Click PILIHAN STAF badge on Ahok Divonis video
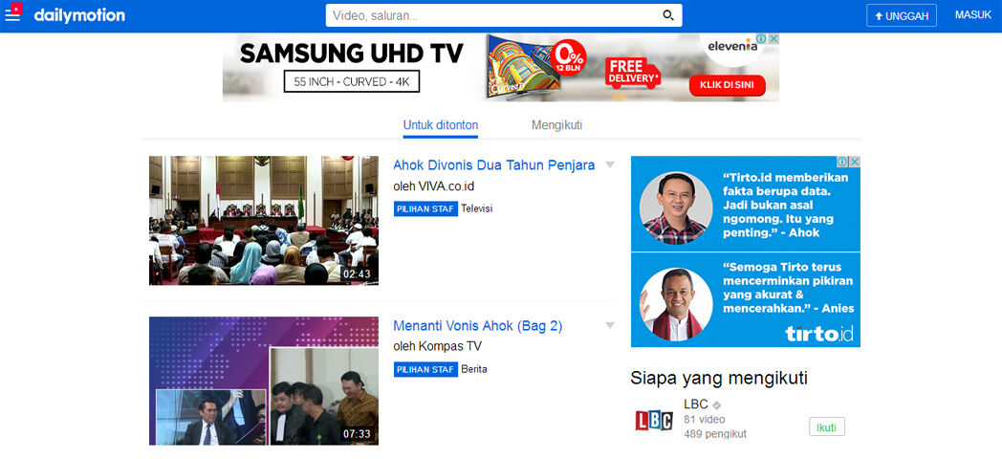Image resolution: width=1002 pixels, height=459 pixels. pos(425,208)
